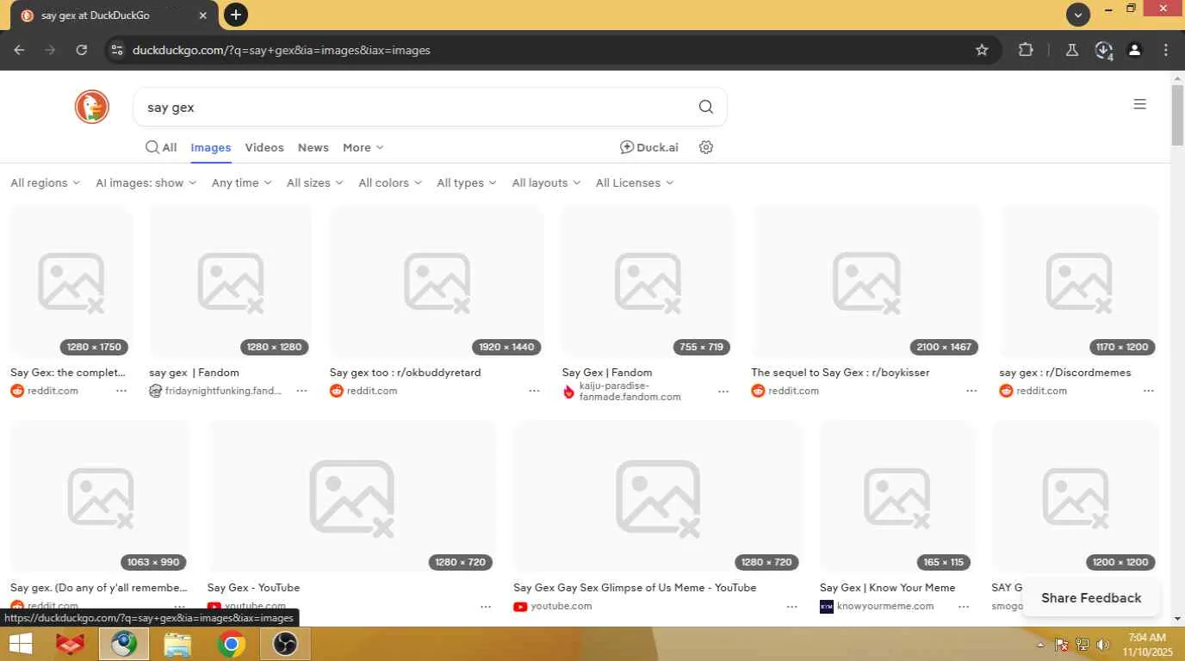Open the browser profile menu
The height and width of the screenshot is (661, 1185).
(1134, 50)
